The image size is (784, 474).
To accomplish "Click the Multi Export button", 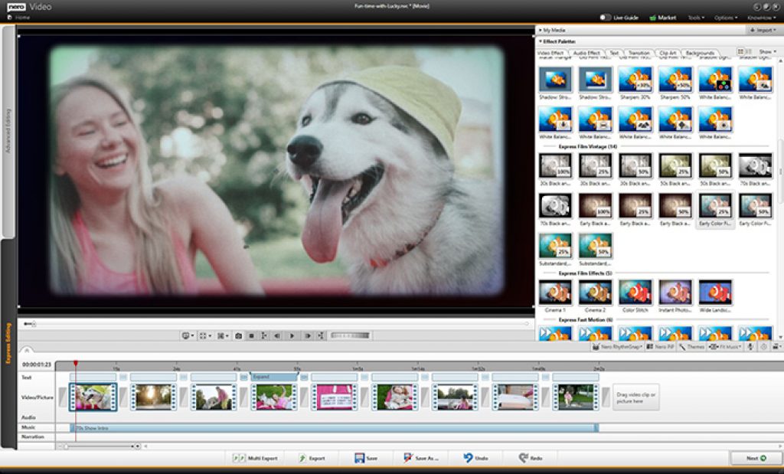I will pyautogui.click(x=256, y=456).
